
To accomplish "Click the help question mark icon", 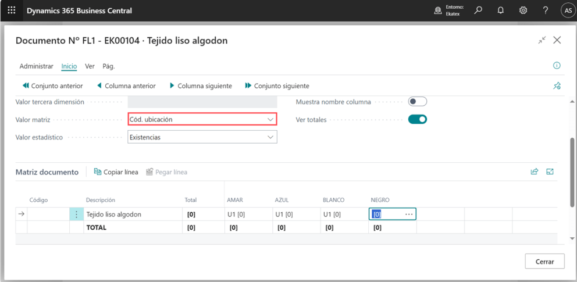I will 545,10.
